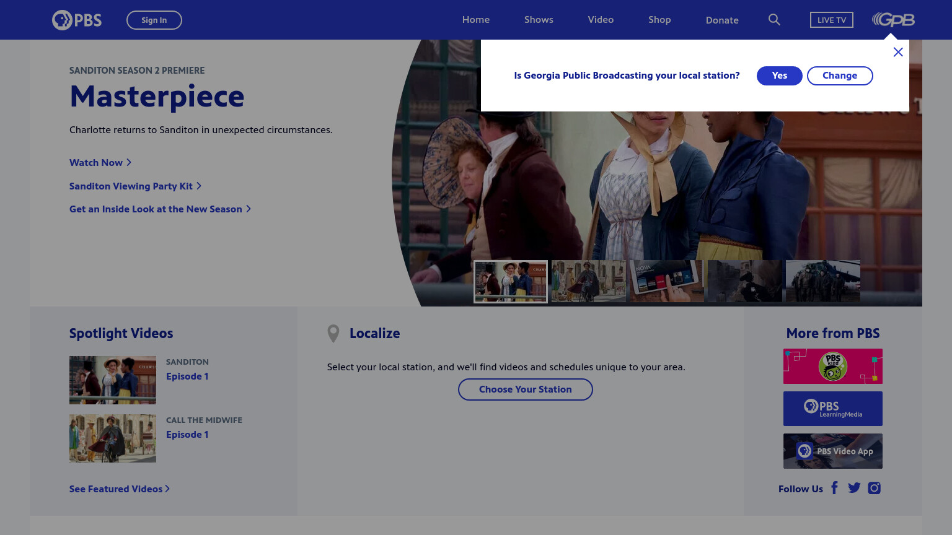Viewport: 952px width, 535px height.
Task: Select the first Sanditon carousel thumbnail
Action: pos(511,282)
